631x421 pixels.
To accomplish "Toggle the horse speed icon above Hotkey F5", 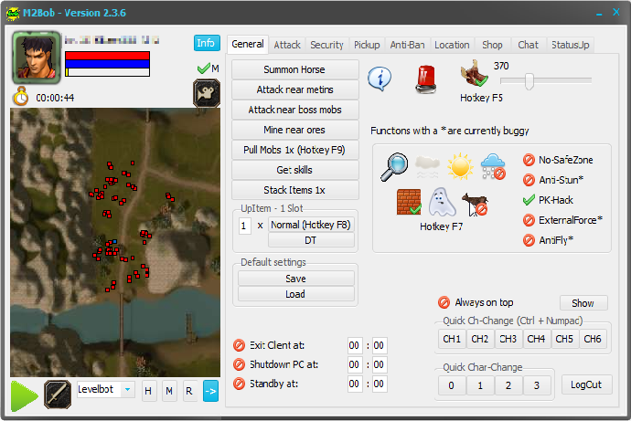I will coord(475,73).
